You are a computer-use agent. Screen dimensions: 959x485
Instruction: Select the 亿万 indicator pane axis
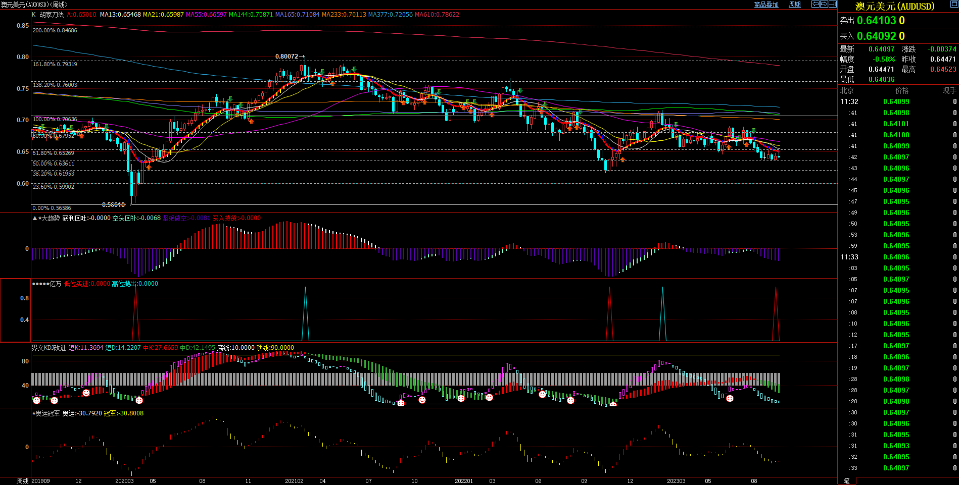tap(16, 310)
